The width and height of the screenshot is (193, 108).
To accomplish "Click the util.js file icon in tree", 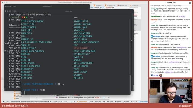I will 15,98.
